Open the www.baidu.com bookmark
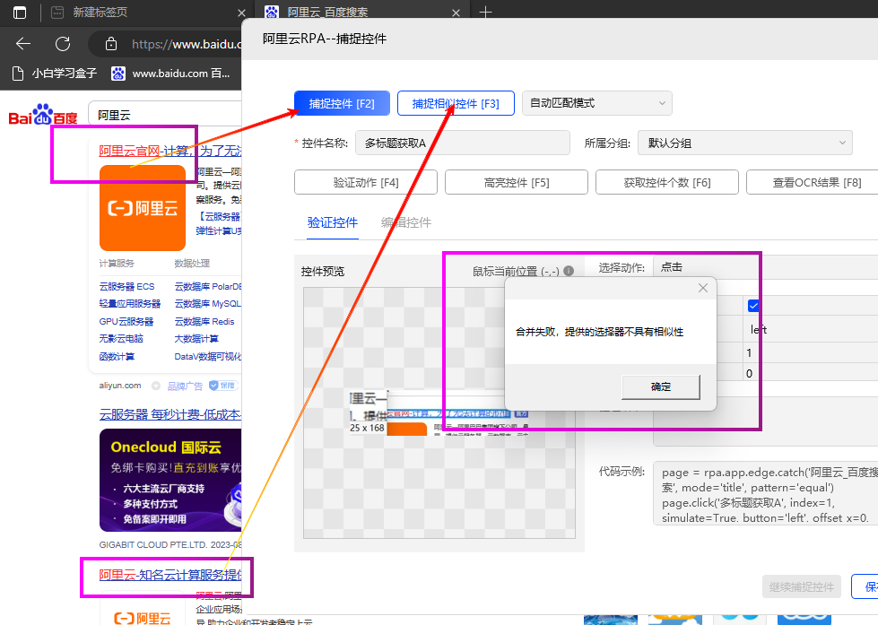The width and height of the screenshot is (878, 625). tap(170, 73)
